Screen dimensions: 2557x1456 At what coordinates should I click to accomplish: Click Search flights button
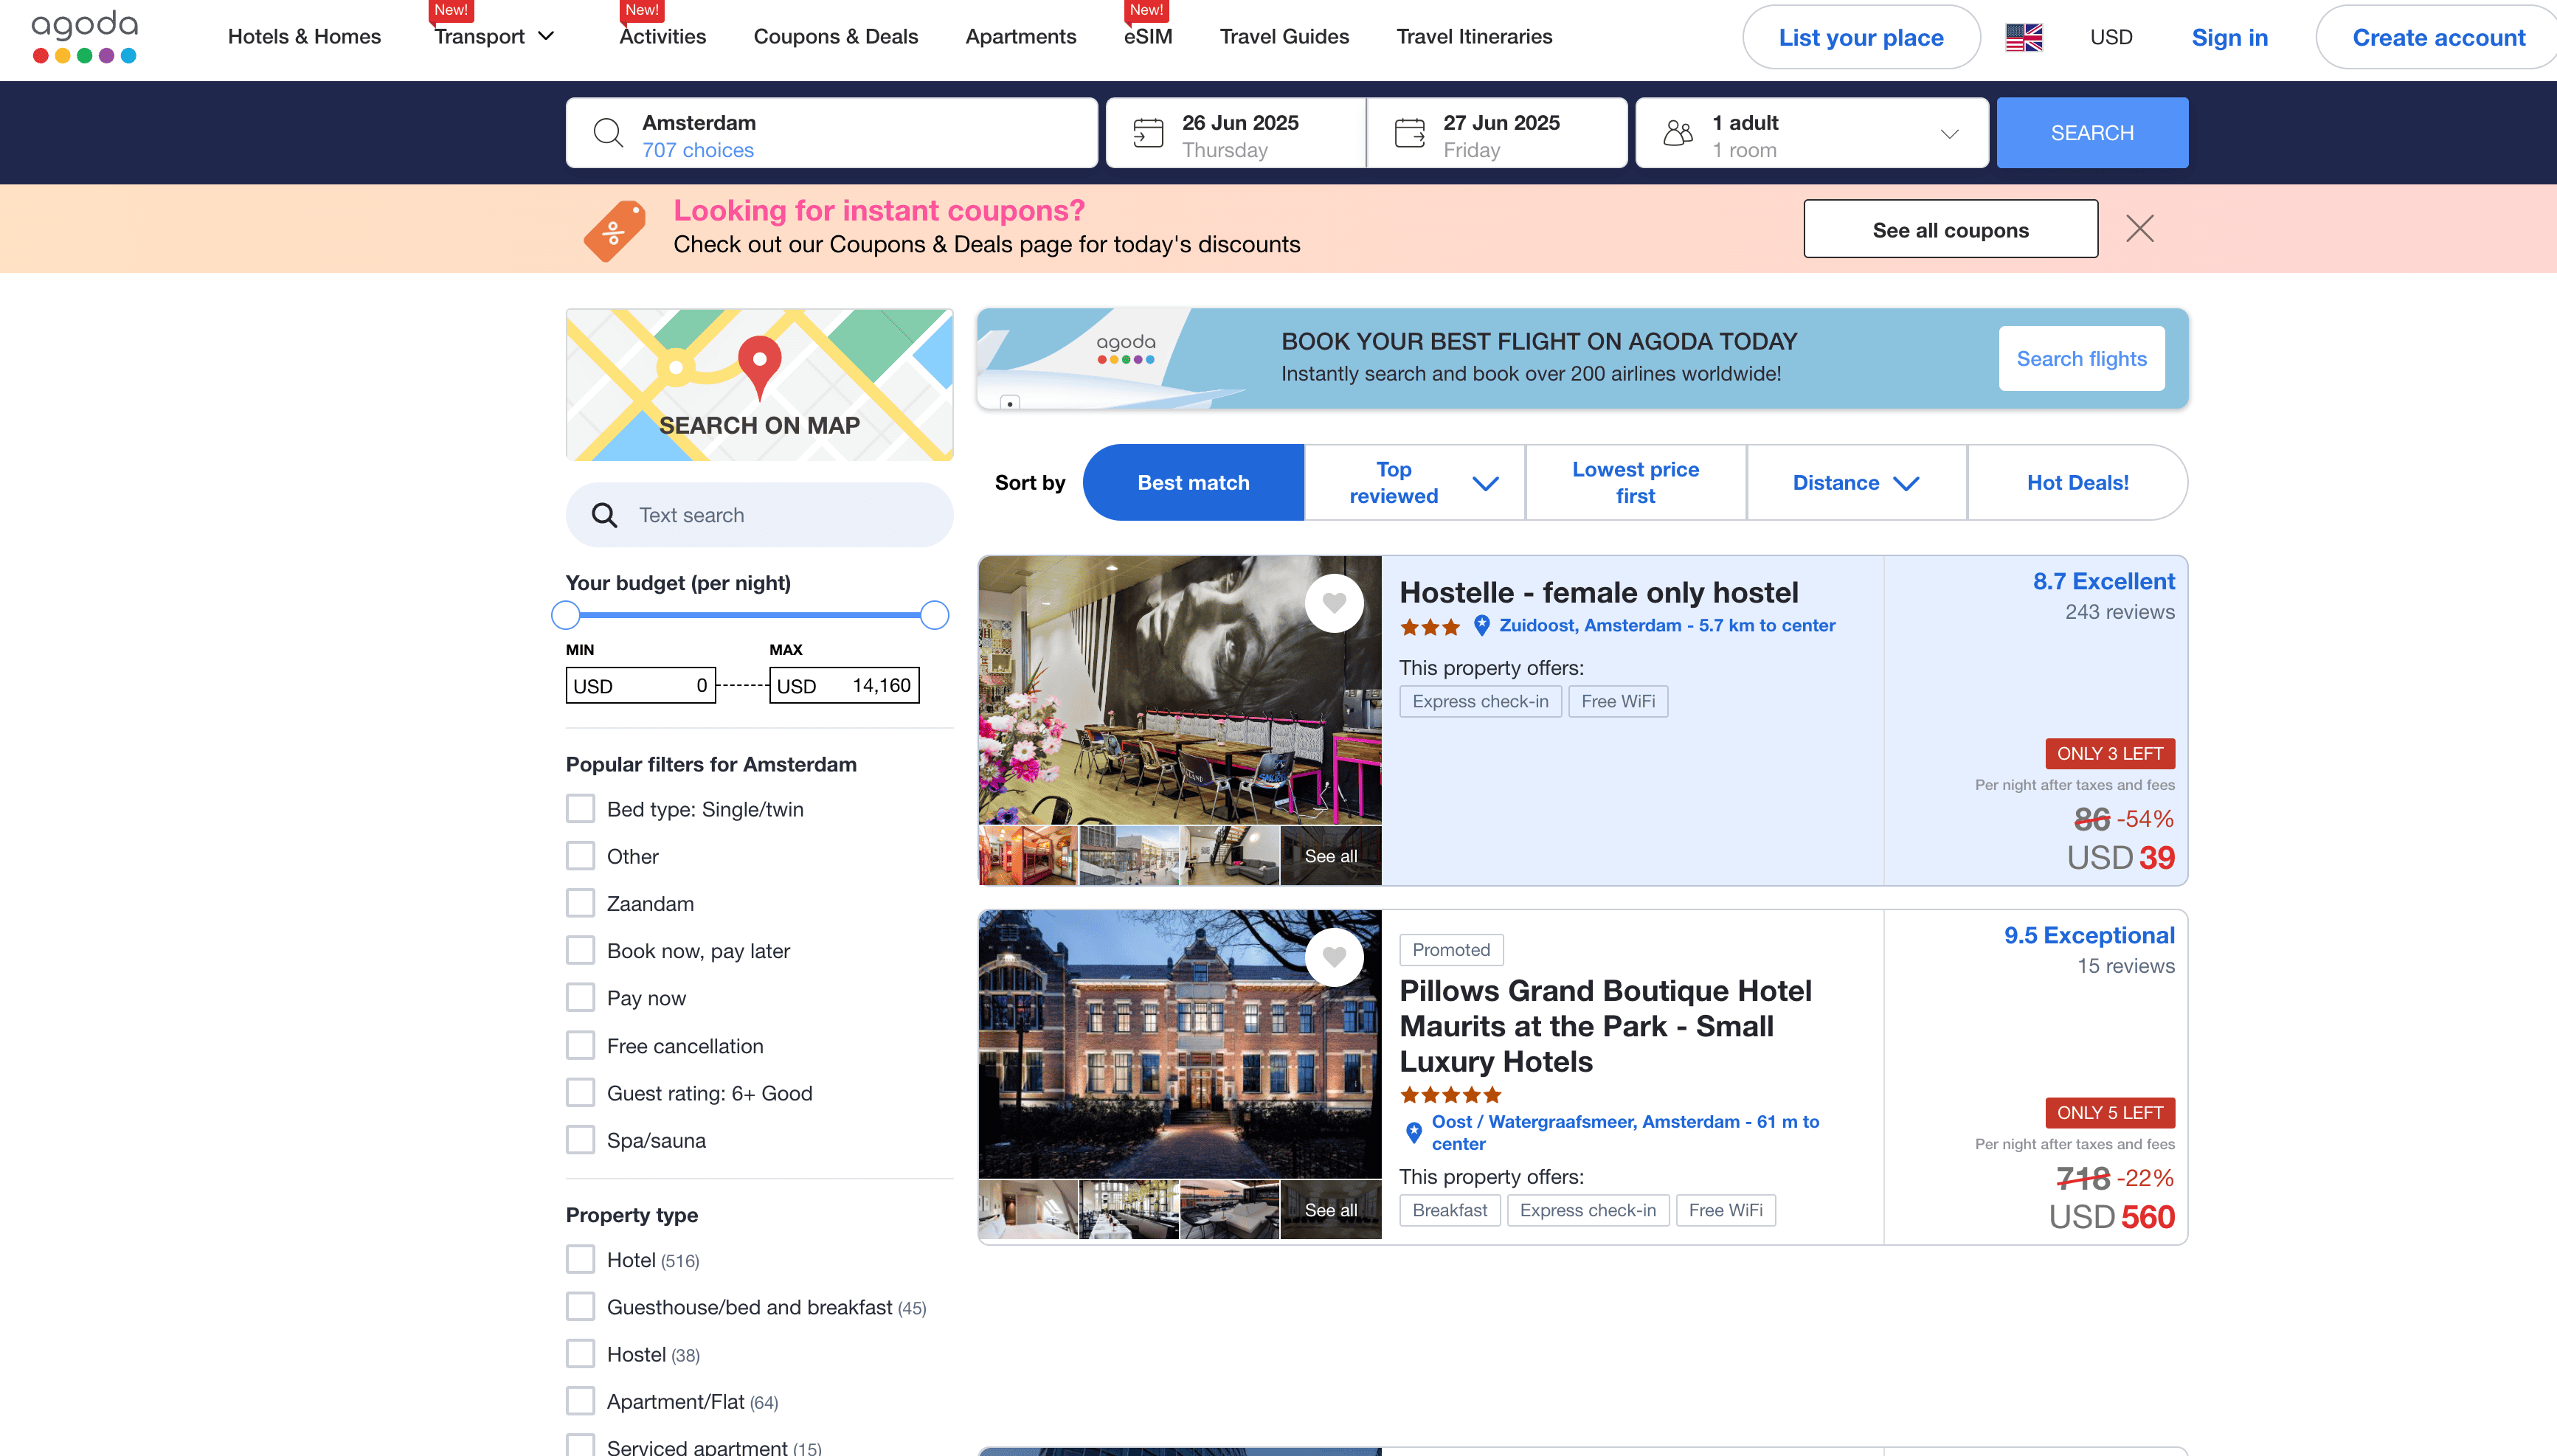click(x=2081, y=358)
